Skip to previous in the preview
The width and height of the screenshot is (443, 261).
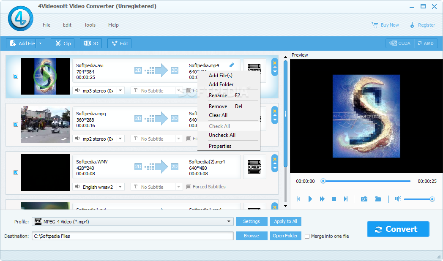[298, 199]
